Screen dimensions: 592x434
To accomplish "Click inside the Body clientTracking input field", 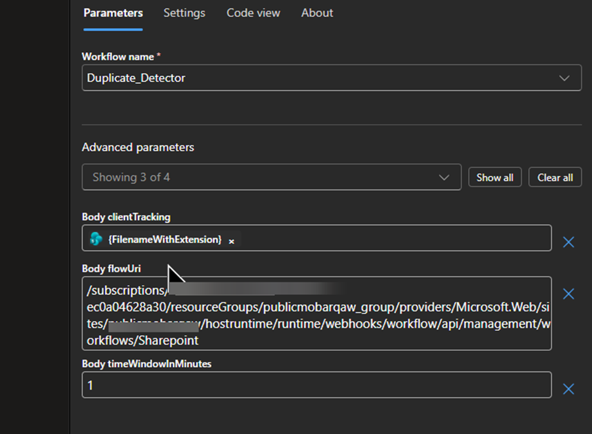I will (395, 239).
